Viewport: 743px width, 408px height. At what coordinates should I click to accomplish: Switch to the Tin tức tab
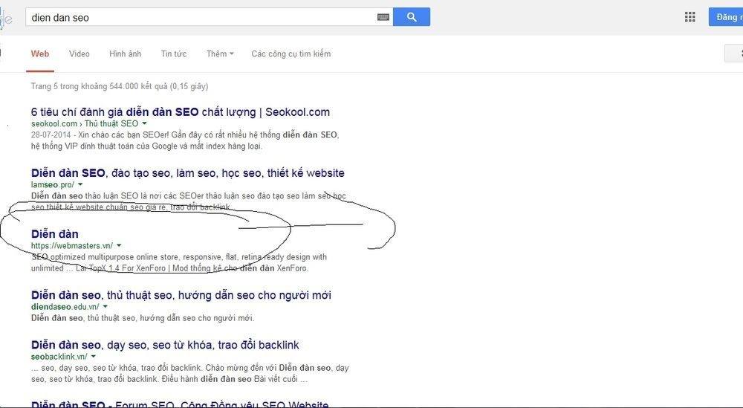[173, 54]
